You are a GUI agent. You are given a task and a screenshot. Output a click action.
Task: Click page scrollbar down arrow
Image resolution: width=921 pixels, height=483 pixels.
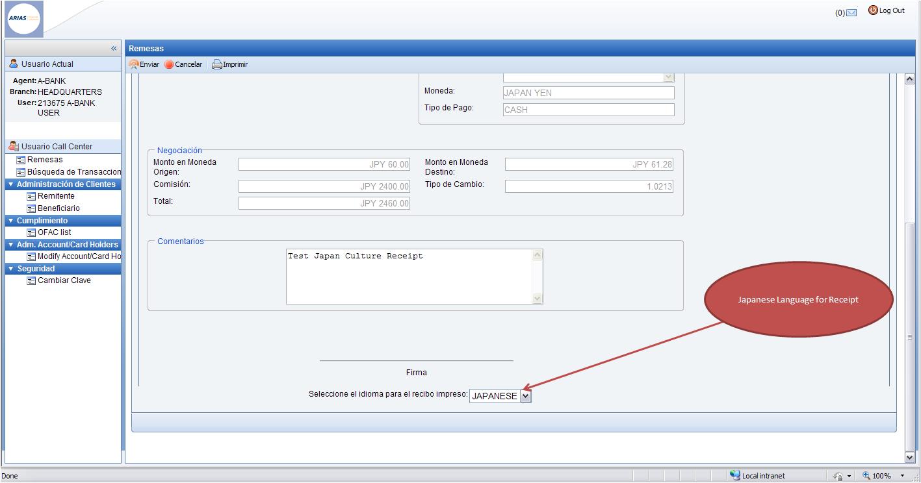click(x=910, y=457)
